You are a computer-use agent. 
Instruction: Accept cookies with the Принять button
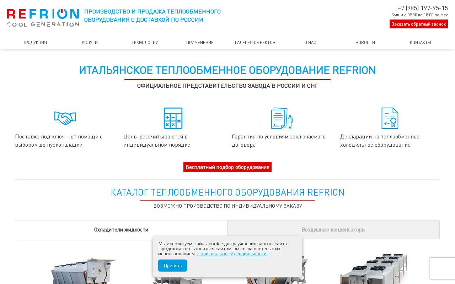(172, 266)
